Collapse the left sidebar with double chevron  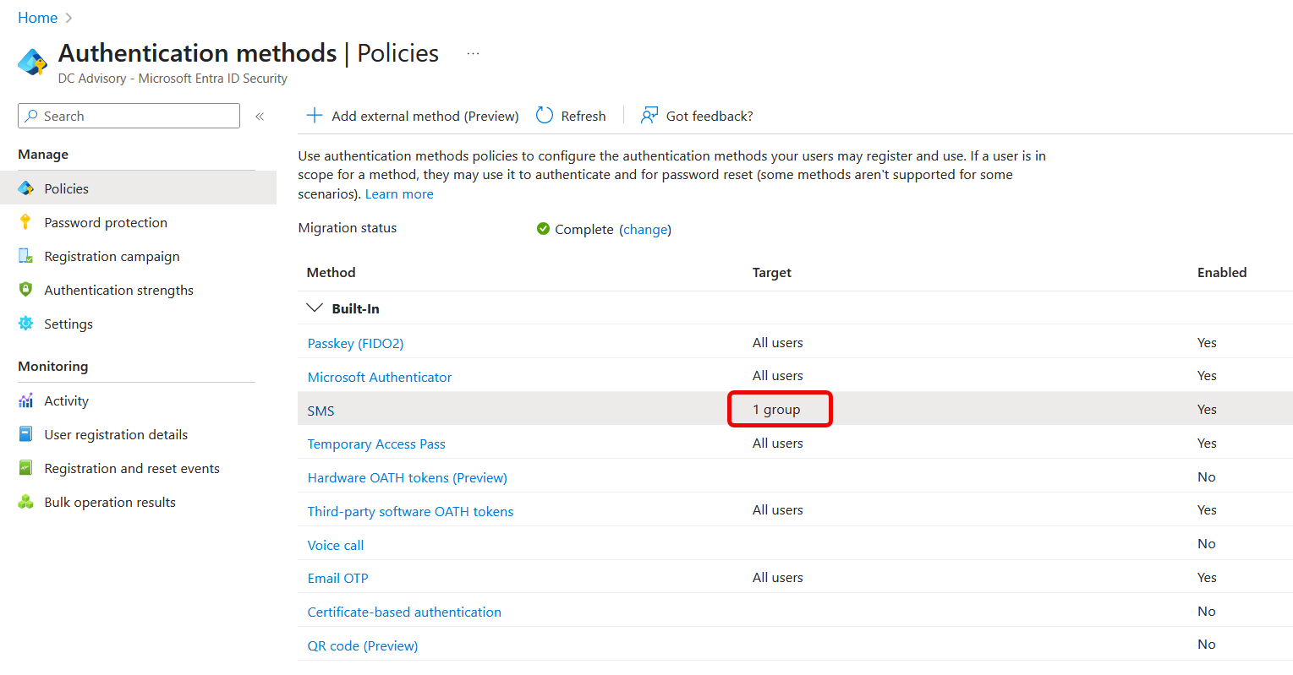pos(260,117)
